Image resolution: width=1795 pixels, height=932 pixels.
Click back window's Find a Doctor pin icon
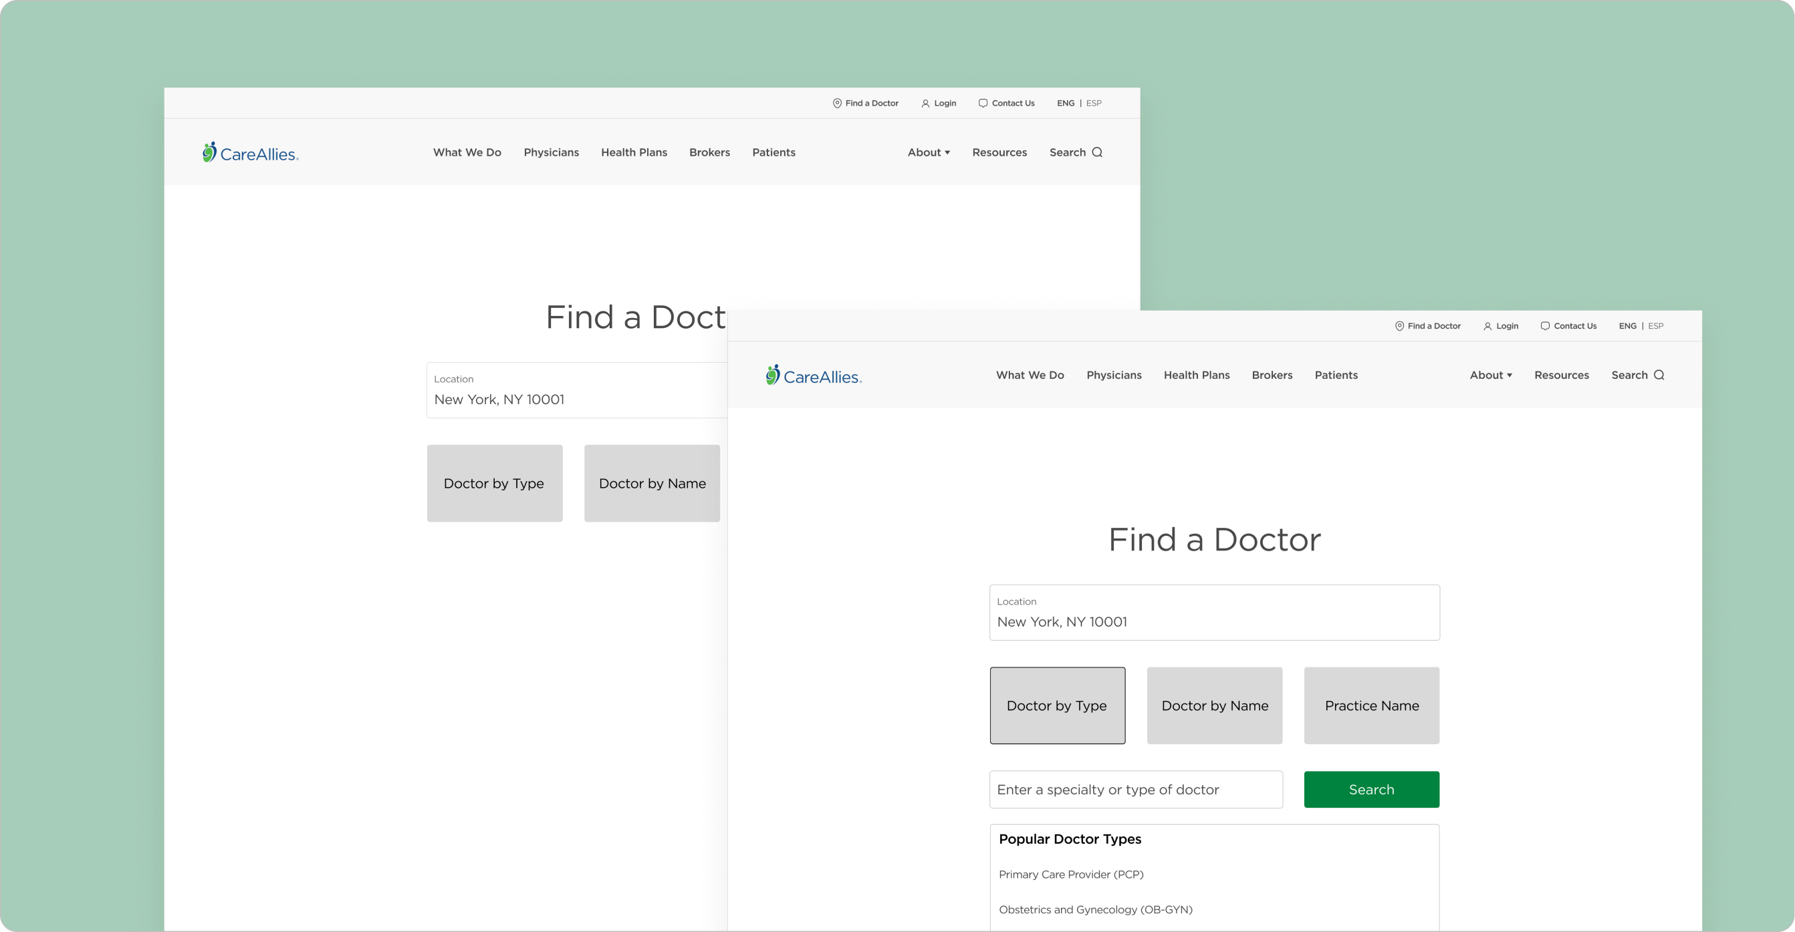837,103
